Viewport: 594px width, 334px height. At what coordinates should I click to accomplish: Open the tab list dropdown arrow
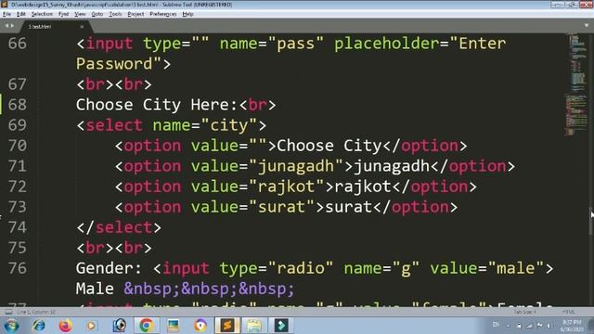pyautogui.click(x=587, y=25)
